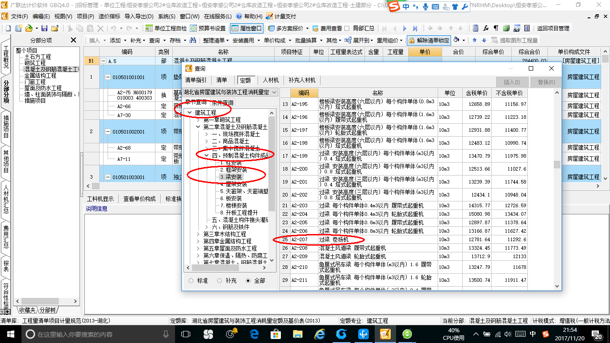The image size is (610, 343).
Task: Open the quota library dropdown 湖北省房屋建筑
Action: pos(230,92)
